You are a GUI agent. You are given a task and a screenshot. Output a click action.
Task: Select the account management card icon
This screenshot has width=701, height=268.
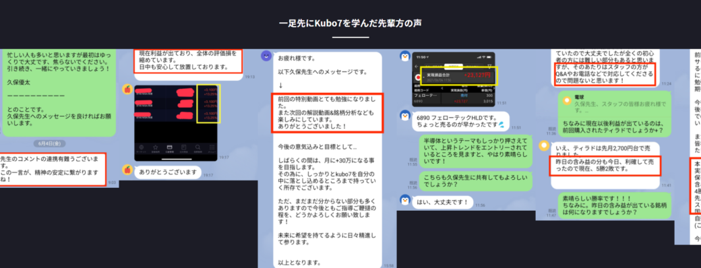pyautogui.click(x=169, y=147)
